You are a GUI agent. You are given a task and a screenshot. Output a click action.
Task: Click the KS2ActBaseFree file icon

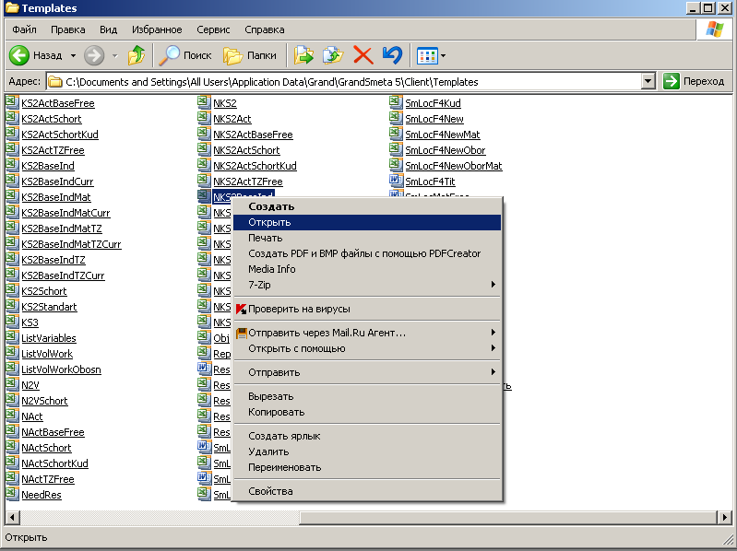coord(12,103)
